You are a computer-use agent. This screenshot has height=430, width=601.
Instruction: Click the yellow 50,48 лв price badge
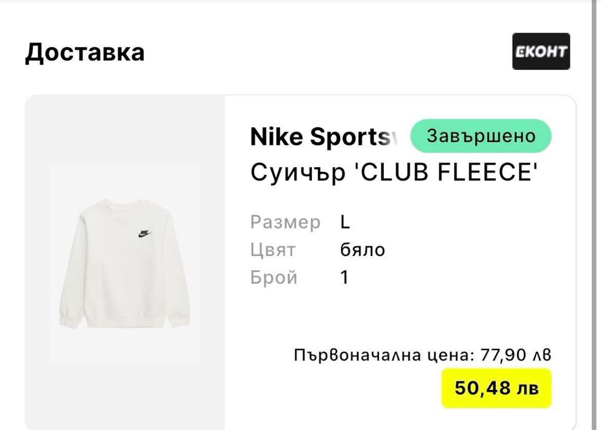[496, 388]
